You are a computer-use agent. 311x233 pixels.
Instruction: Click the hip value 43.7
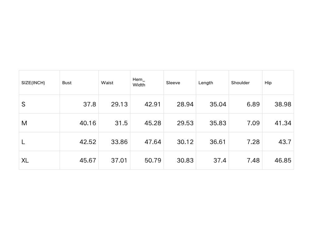[x=285, y=142]
